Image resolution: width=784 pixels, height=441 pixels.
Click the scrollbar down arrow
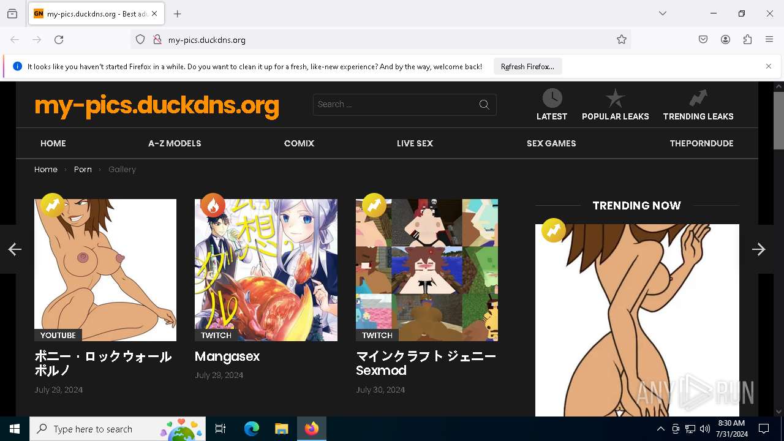click(778, 412)
